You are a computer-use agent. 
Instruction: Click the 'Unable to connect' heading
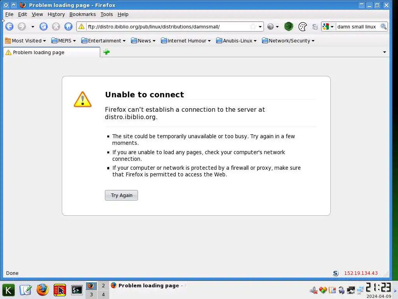coord(145,95)
